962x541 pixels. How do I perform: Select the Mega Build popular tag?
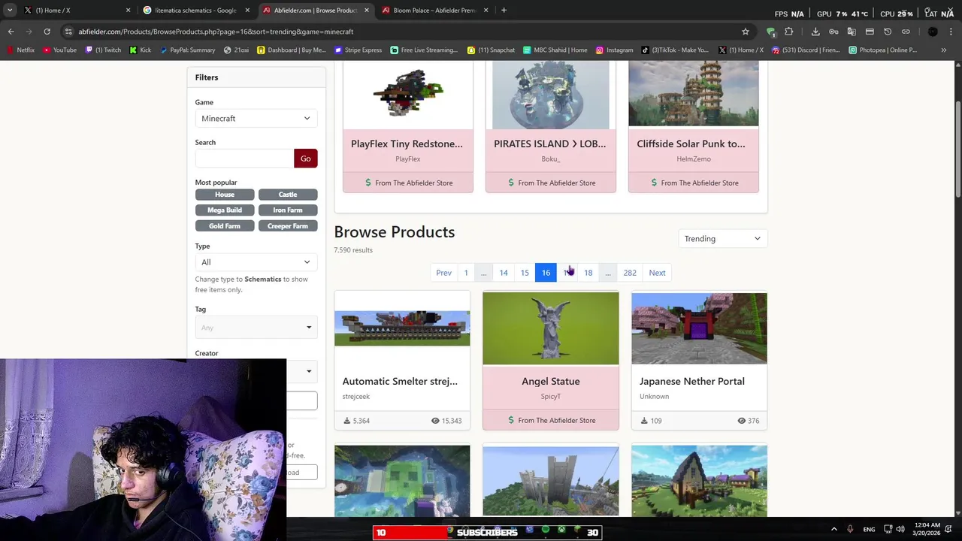pyautogui.click(x=224, y=210)
